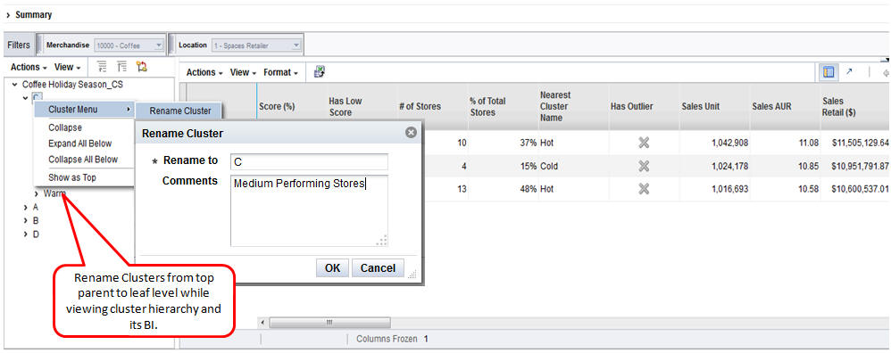Viewport: 891px width, 353px height.
Task: Click the show-as-top hierarchy toolbar icon
Action: click(141, 67)
